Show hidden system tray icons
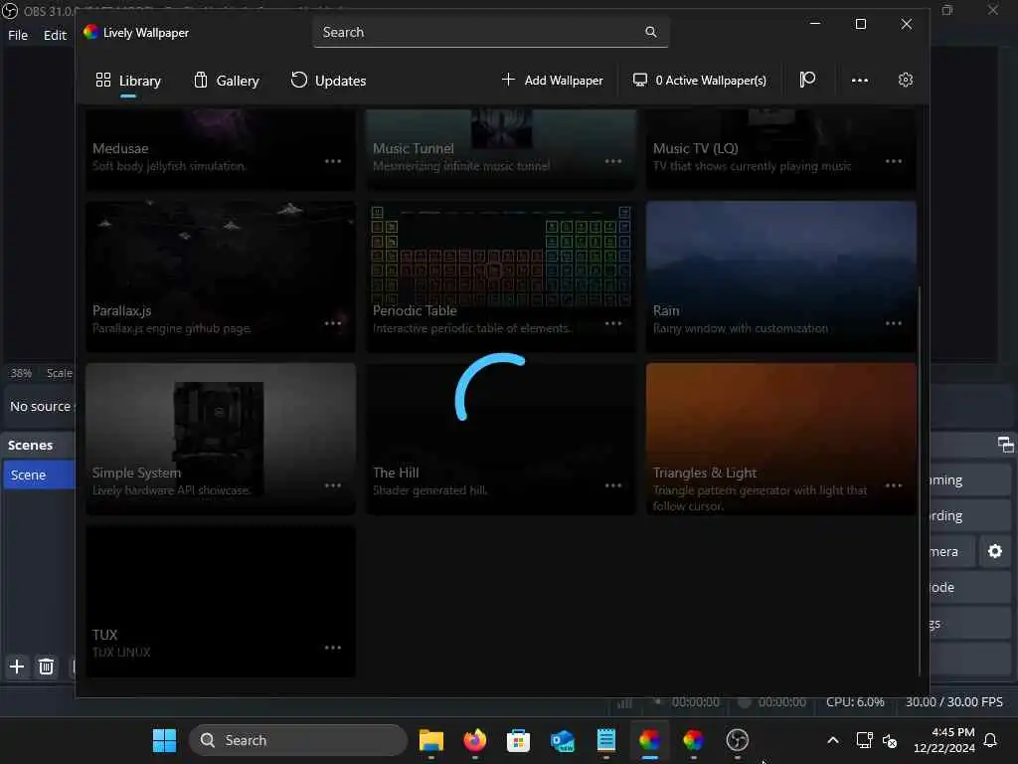The height and width of the screenshot is (764, 1018). [x=833, y=740]
